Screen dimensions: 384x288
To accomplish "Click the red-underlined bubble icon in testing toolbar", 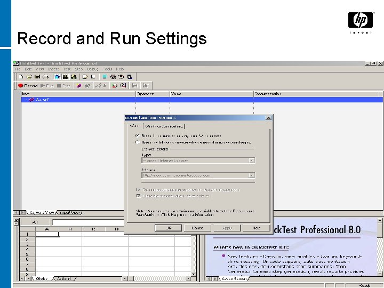I will click(x=115, y=85).
